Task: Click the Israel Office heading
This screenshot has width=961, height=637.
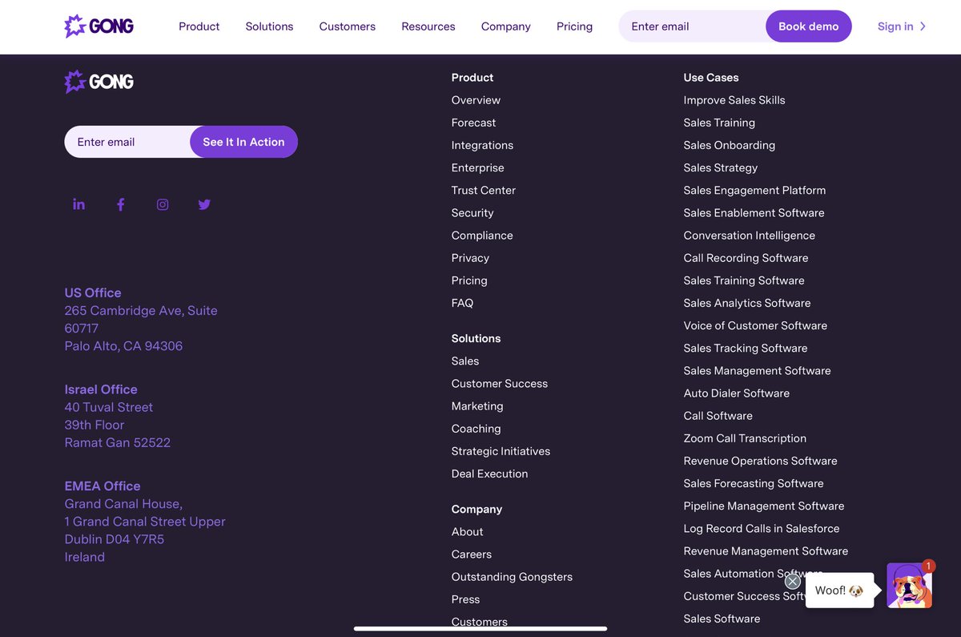Action: coord(101,389)
